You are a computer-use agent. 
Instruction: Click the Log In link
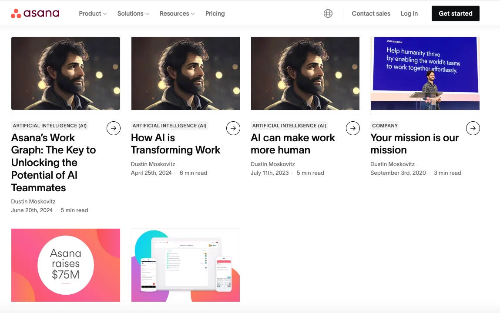(409, 13)
